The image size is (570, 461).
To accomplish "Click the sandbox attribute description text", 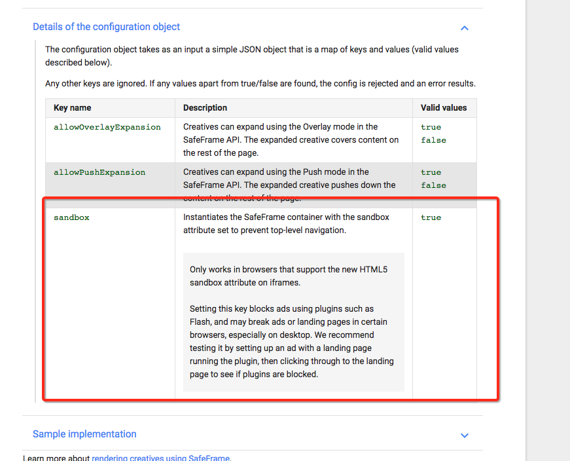I will coord(286,223).
